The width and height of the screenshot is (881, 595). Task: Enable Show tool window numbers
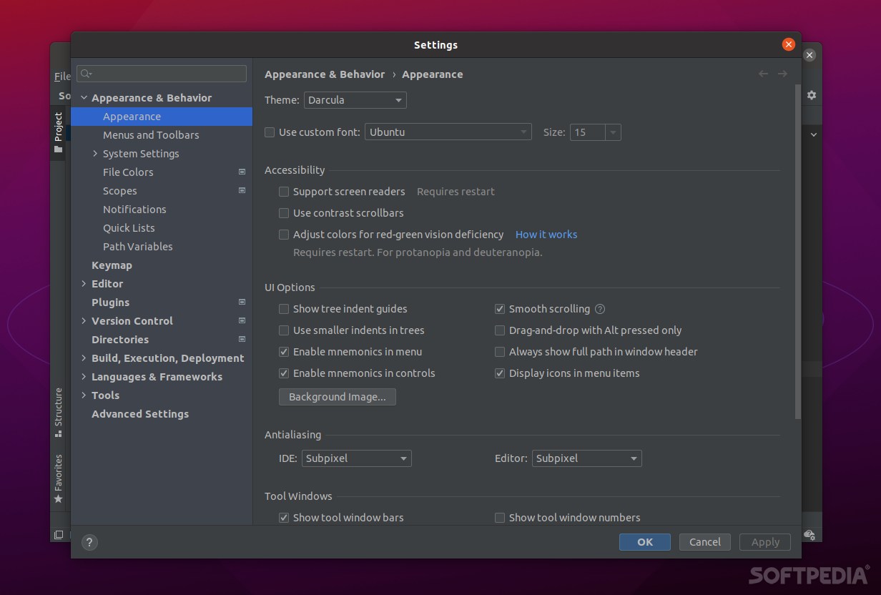tap(500, 518)
